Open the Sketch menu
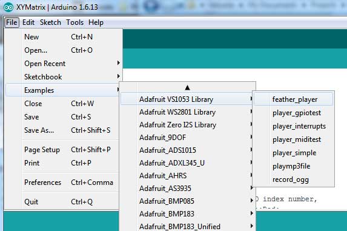 point(50,22)
